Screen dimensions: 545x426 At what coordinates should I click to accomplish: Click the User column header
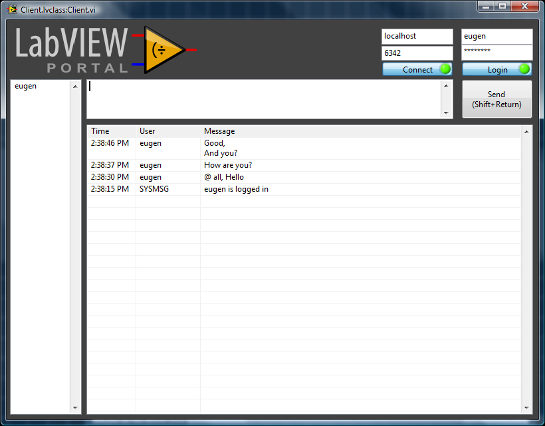[168, 131]
